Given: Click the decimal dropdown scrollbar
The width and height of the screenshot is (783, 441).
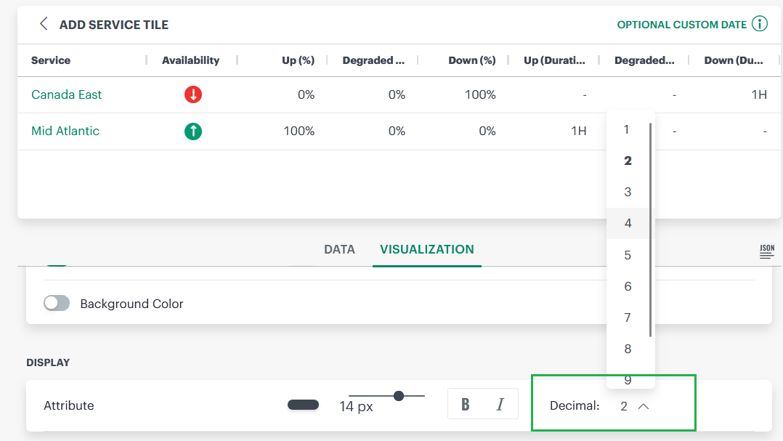Looking at the screenshot, I should [x=650, y=229].
